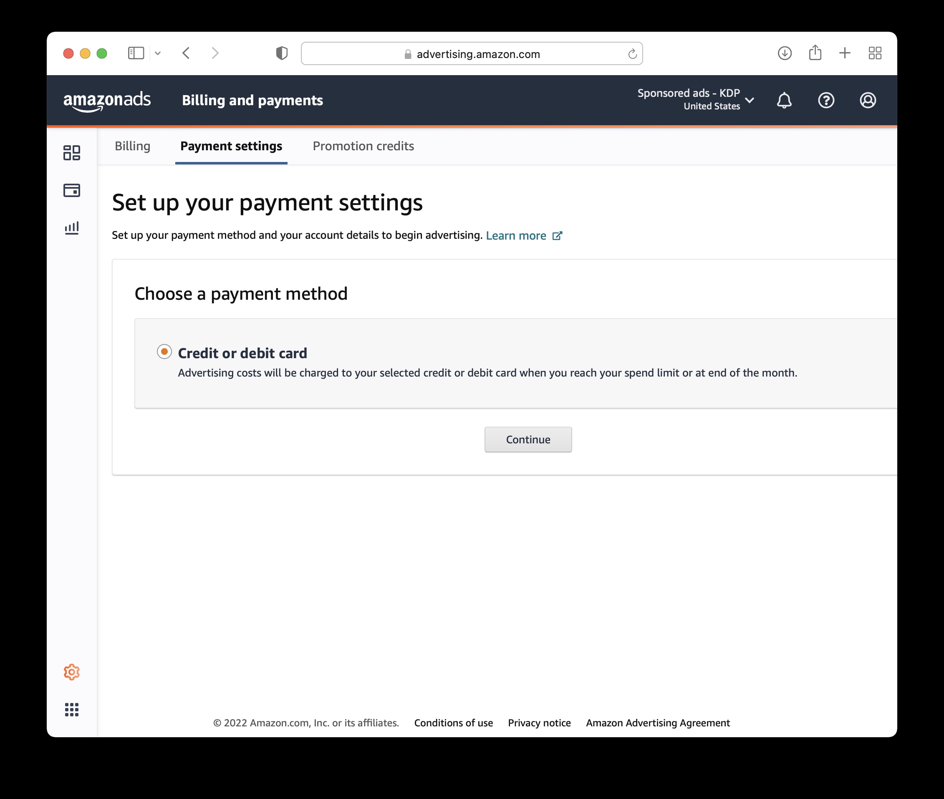
Task: Open the notifications bell
Action: click(x=784, y=100)
